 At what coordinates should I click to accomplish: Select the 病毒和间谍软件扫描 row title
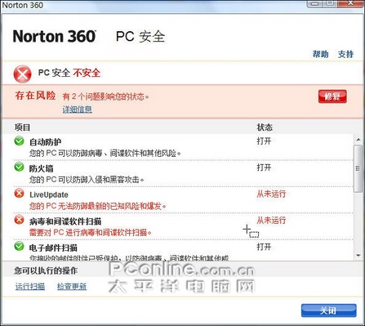[65, 221]
